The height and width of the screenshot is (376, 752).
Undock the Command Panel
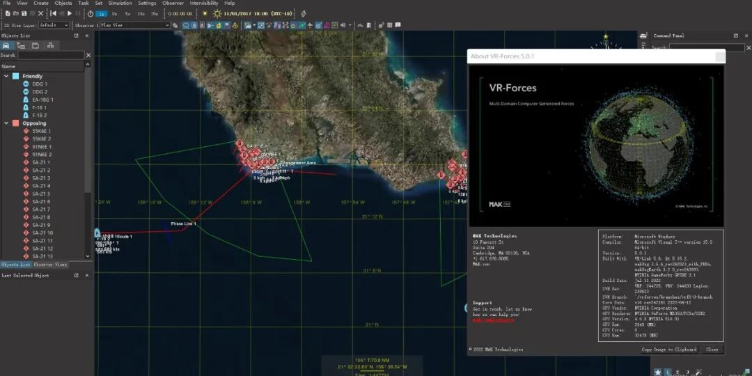pos(736,36)
